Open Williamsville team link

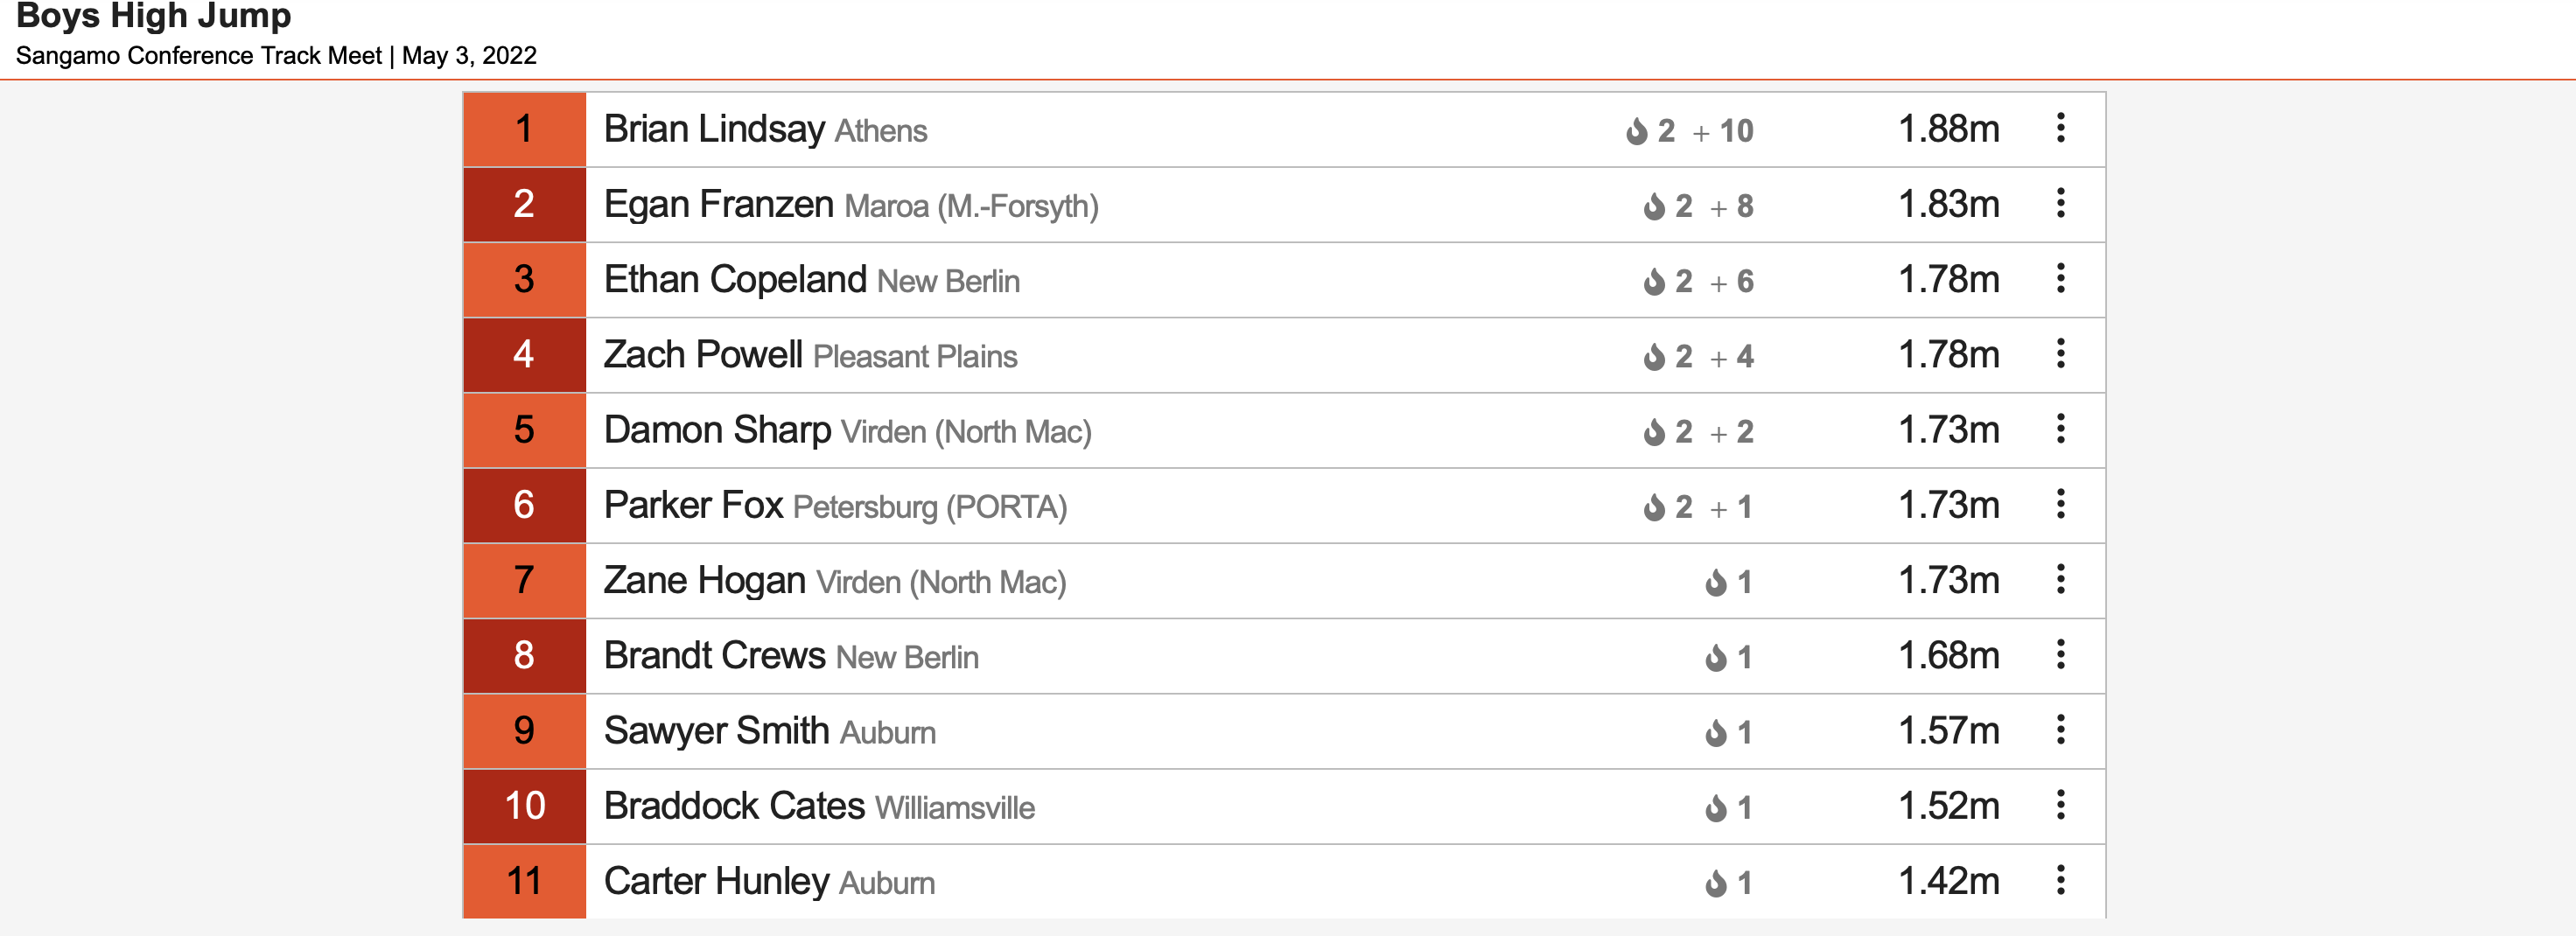pyautogui.click(x=955, y=808)
